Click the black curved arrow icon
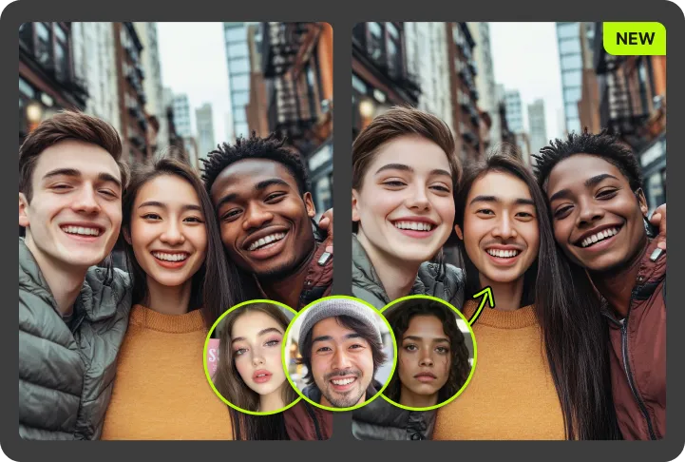This screenshot has width=685, height=462. pos(483,304)
